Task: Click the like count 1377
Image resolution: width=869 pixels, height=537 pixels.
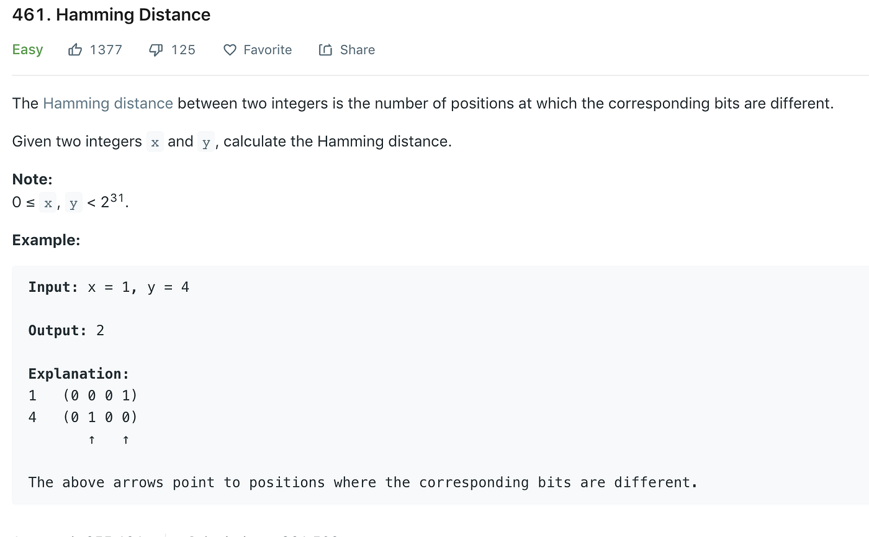Action: tap(106, 50)
